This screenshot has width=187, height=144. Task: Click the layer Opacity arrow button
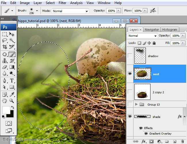[x=183, y=36]
